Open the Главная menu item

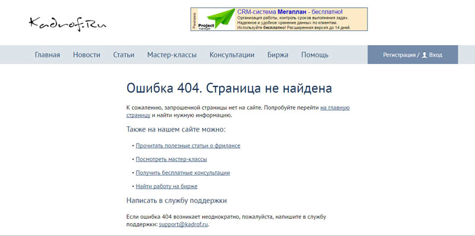tap(47, 55)
